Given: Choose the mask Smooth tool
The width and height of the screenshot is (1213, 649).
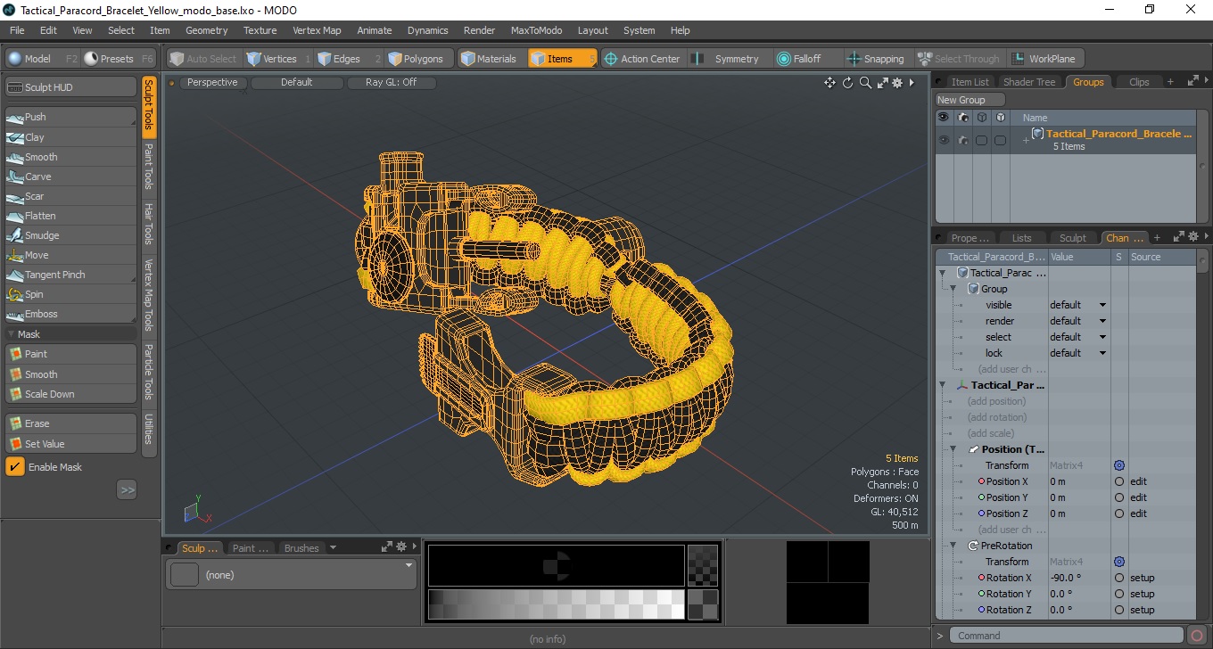Looking at the screenshot, I should click(x=70, y=374).
